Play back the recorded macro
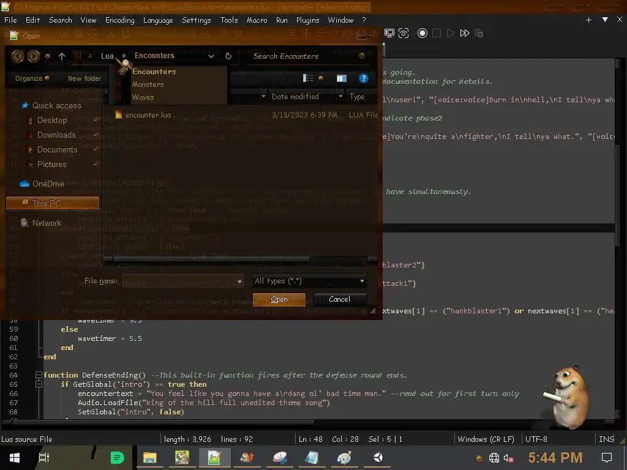 click(451, 33)
